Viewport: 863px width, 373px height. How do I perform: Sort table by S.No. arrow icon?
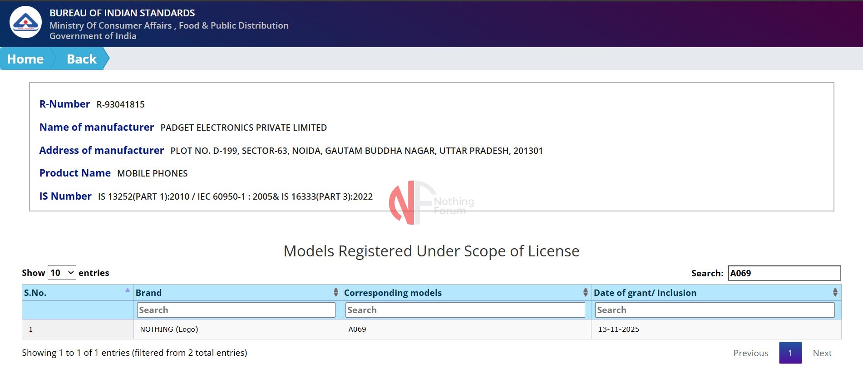click(128, 290)
